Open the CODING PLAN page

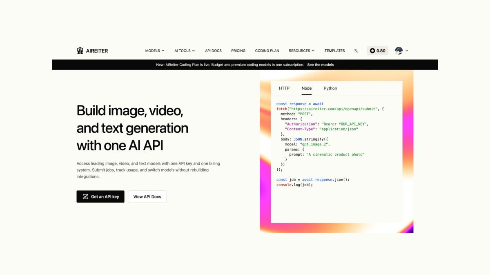267,51
